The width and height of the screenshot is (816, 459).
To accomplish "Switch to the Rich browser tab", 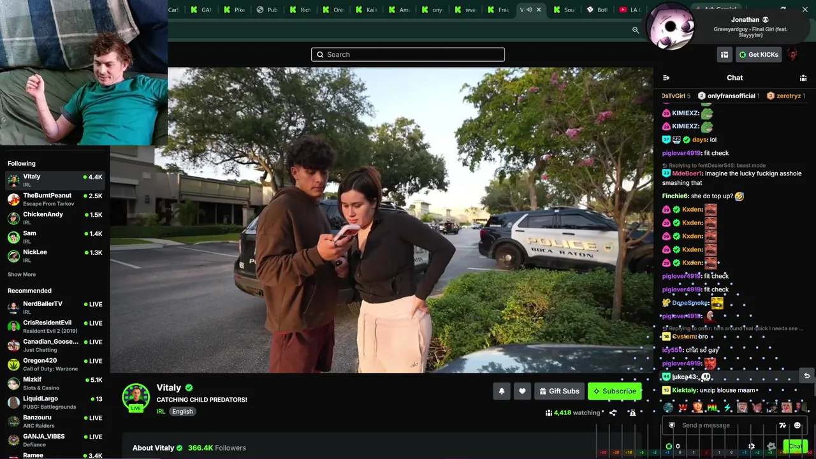I will pos(300,10).
